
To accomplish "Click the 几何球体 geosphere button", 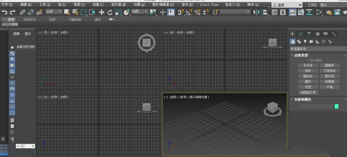I will (x=330, y=71).
